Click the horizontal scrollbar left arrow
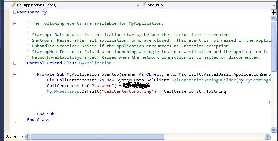 tap(28, 136)
